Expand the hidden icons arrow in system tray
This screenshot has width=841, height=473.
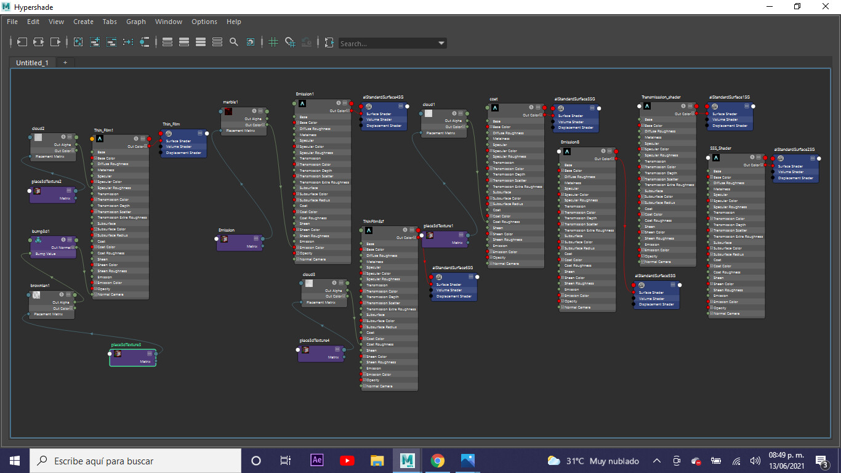657,461
